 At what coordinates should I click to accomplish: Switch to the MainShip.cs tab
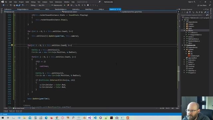[x=89, y=9]
